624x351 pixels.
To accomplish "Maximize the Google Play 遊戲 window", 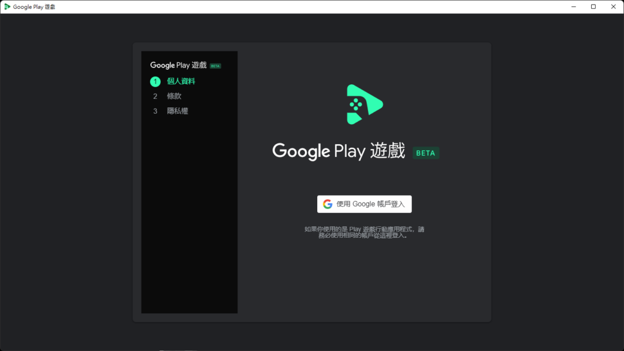I will coord(593,7).
